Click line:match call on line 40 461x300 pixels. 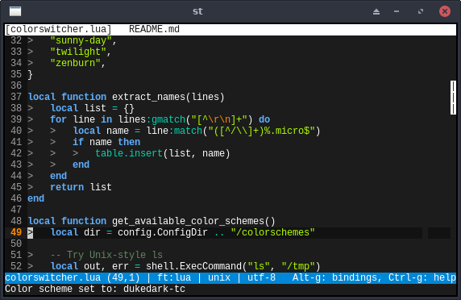[174, 131]
